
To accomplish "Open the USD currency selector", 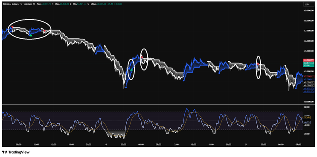I will pyautogui.click(x=309, y=4).
